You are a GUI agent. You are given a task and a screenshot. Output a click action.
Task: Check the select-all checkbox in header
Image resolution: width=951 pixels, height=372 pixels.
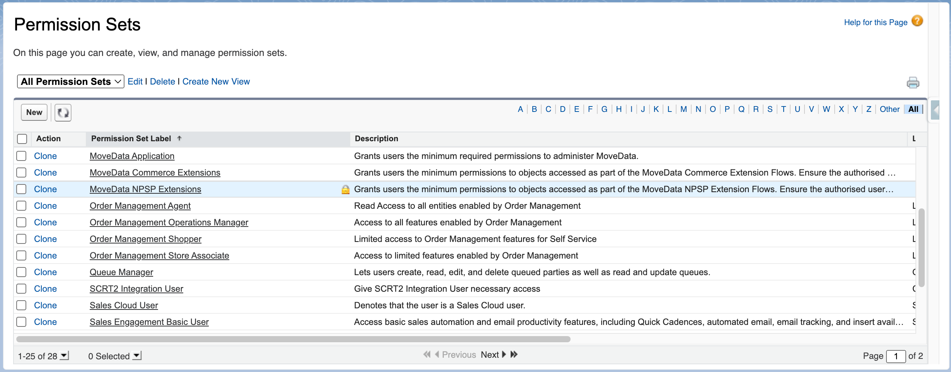click(22, 139)
